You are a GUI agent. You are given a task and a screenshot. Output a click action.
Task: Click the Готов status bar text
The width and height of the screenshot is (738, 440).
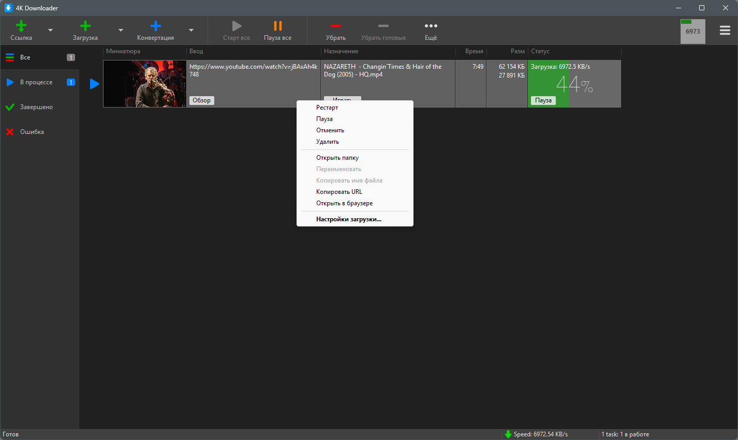(x=10, y=434)
